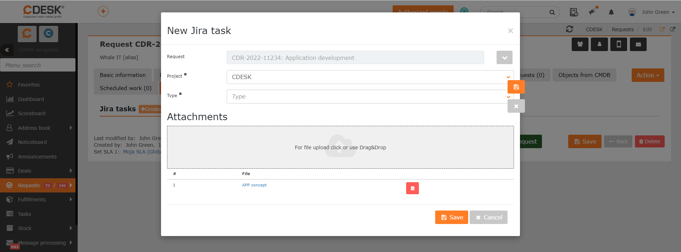Image resolution: width=681 pixels, height=252 pixels.
Task: Open the bell notifications icon
Action: [611, 12]
